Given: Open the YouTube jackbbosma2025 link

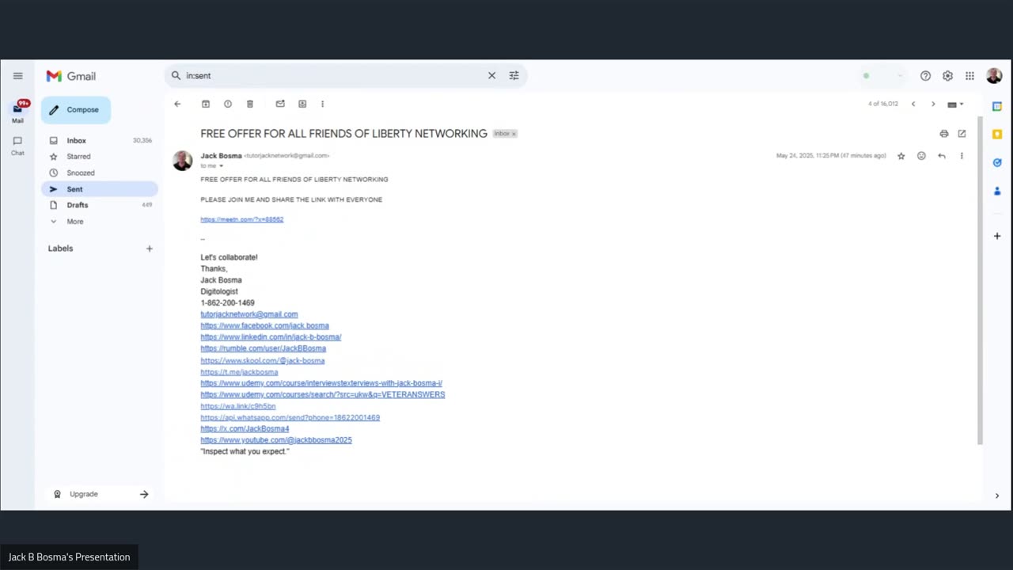Looking at the screenshot, I should tap(276, 440).
